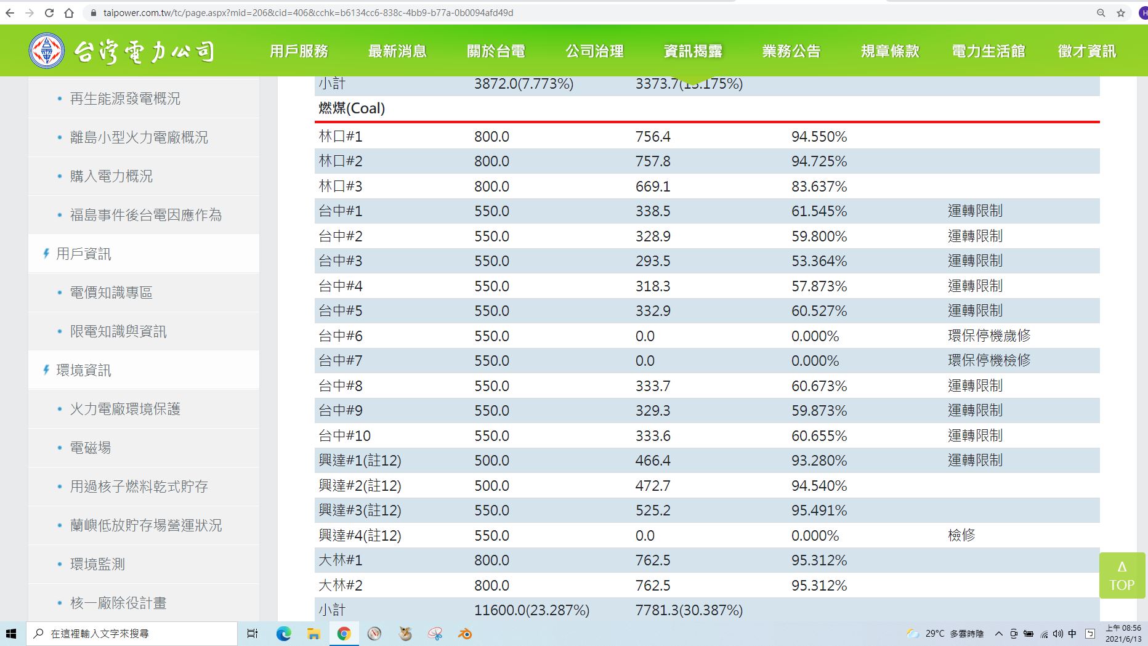The image size is (1148, 646).
Task: Go back with the browser back arrow
Action: [x=10, y=13]
